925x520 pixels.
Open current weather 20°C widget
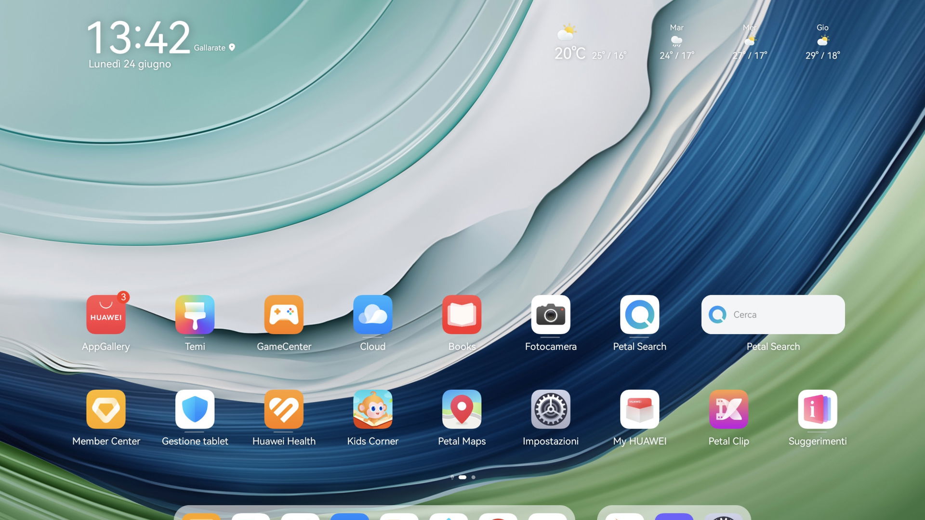(590, 42)
